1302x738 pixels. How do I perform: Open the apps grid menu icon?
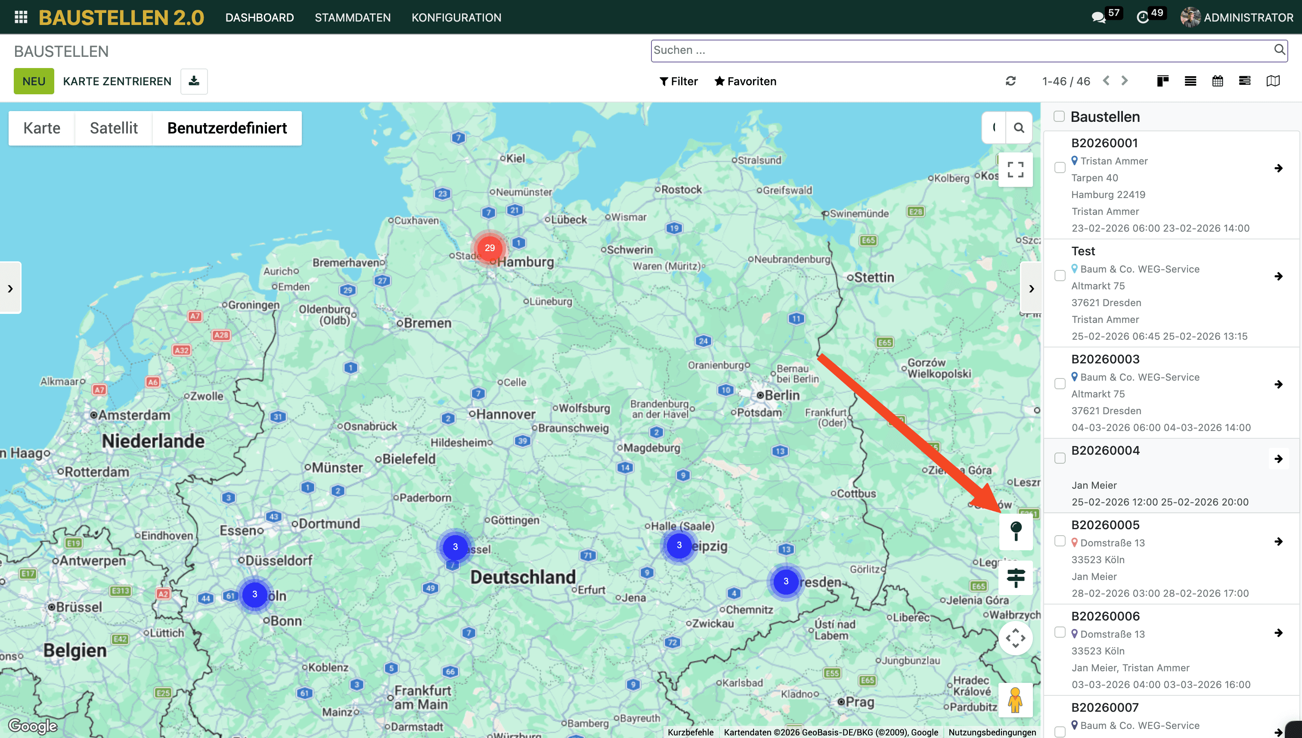(21, 17)
